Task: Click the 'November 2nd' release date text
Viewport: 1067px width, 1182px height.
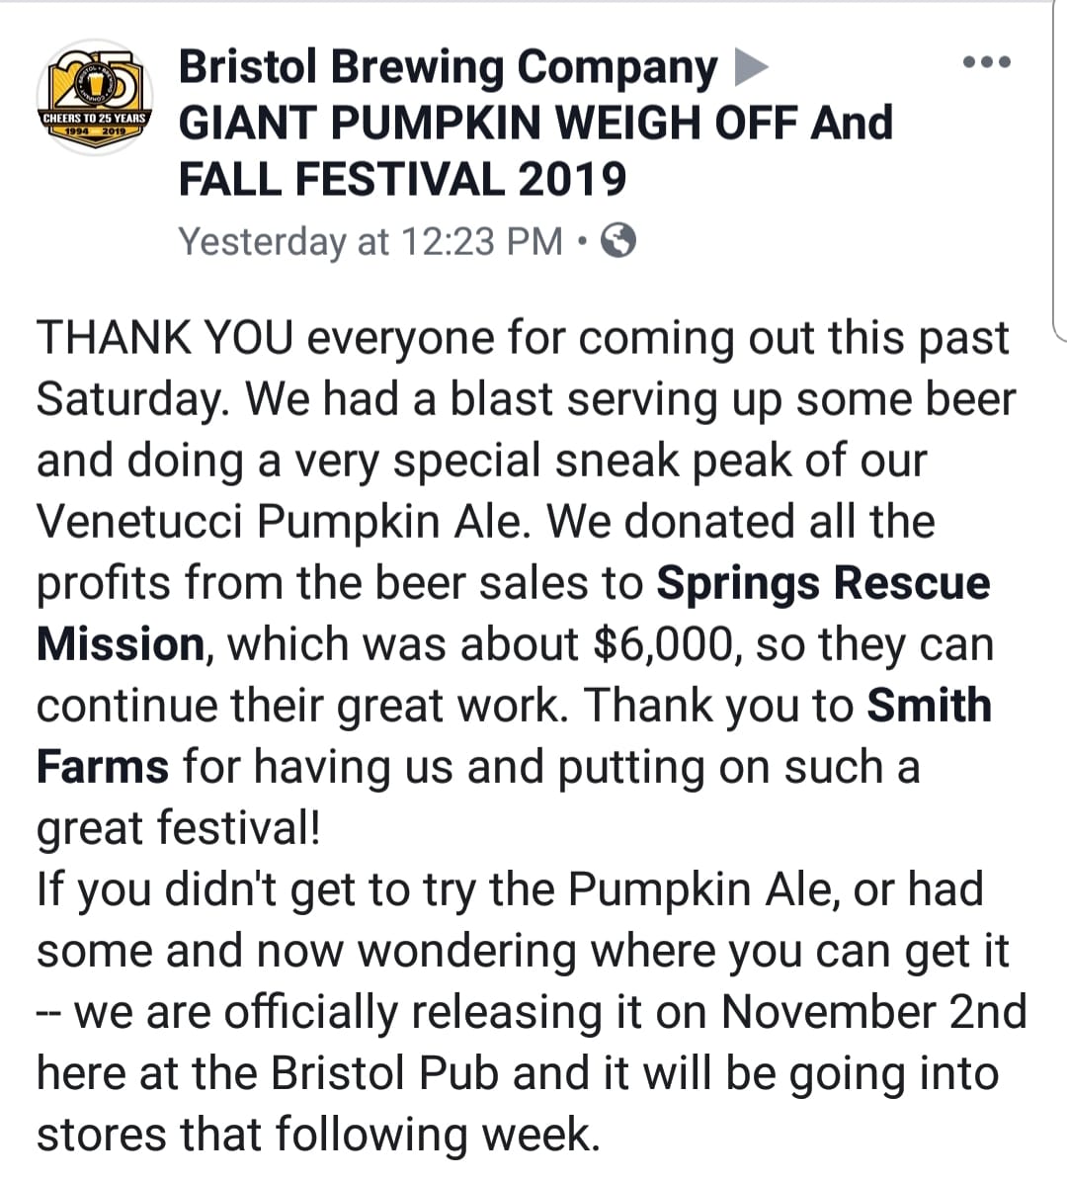Action: tap(873, 1012)
